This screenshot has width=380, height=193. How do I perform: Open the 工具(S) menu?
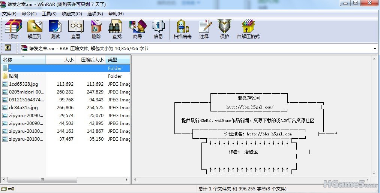[x=49, y=14]
